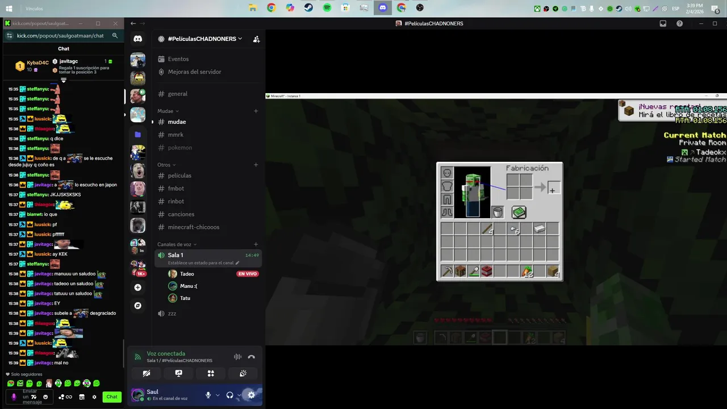
Task: Click purple microphone icon in Kick chat
Action: point(14,397)
